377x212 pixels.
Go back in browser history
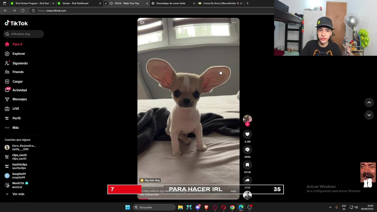point(5,11)
